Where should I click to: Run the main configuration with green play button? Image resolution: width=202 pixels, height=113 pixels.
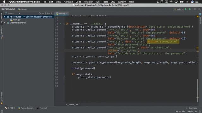pos(186,9)
